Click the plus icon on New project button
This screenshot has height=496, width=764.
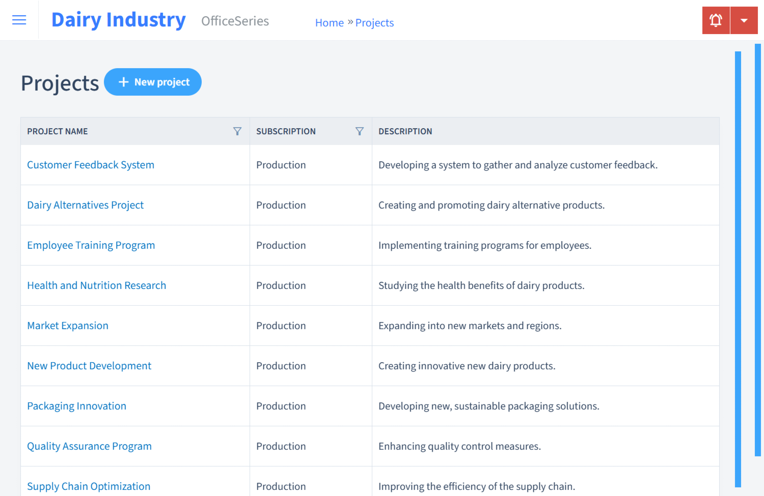(124, 82)
